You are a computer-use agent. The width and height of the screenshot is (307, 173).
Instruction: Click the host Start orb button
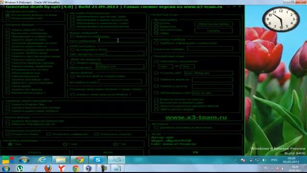pyautogui.click(x=6, y=169)
